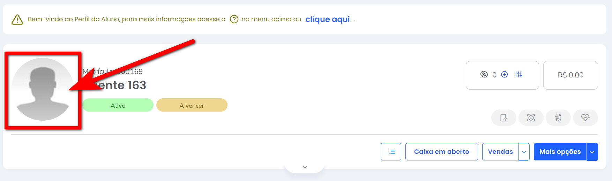Click the 'Mais opções' button
Image resolution: width=612 pixels, height=181 pixels.
(560, 152)
